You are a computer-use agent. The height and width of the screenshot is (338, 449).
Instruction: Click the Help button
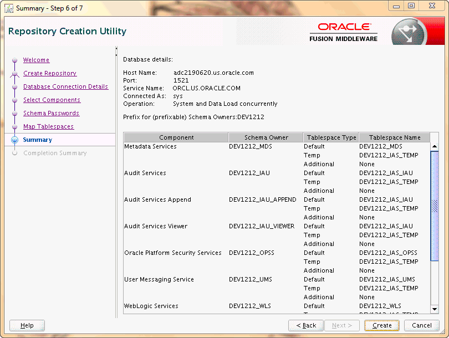[27, 325]
